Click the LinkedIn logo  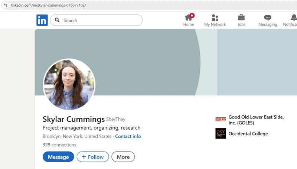click(x=42, y=20)
